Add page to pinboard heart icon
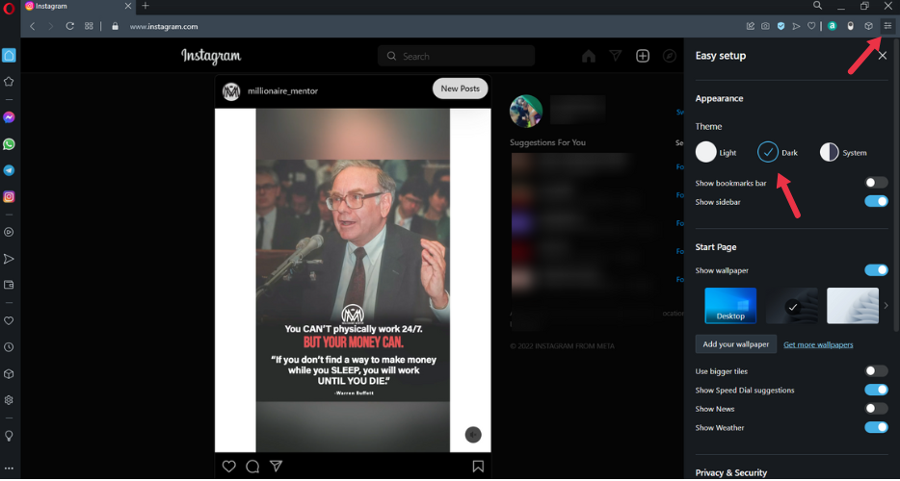This screenshot has width=900, height=481. click(x=811, y=26)
